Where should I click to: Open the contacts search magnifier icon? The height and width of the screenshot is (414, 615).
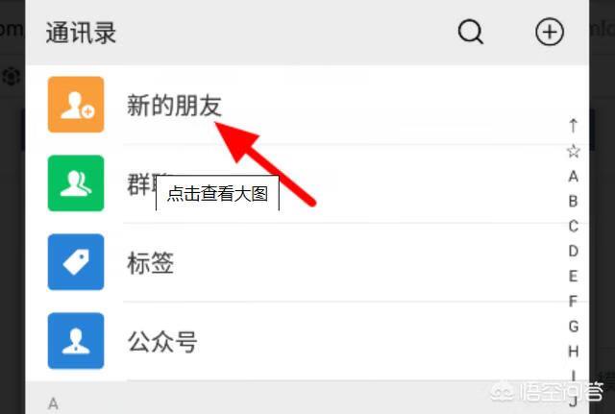(x=471, y=32)
